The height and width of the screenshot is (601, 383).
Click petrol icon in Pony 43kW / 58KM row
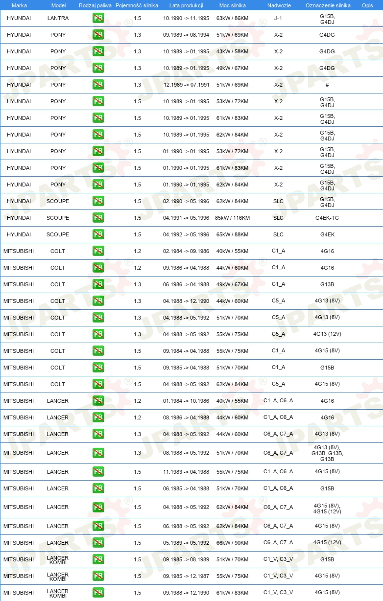(x=98, y=52)
